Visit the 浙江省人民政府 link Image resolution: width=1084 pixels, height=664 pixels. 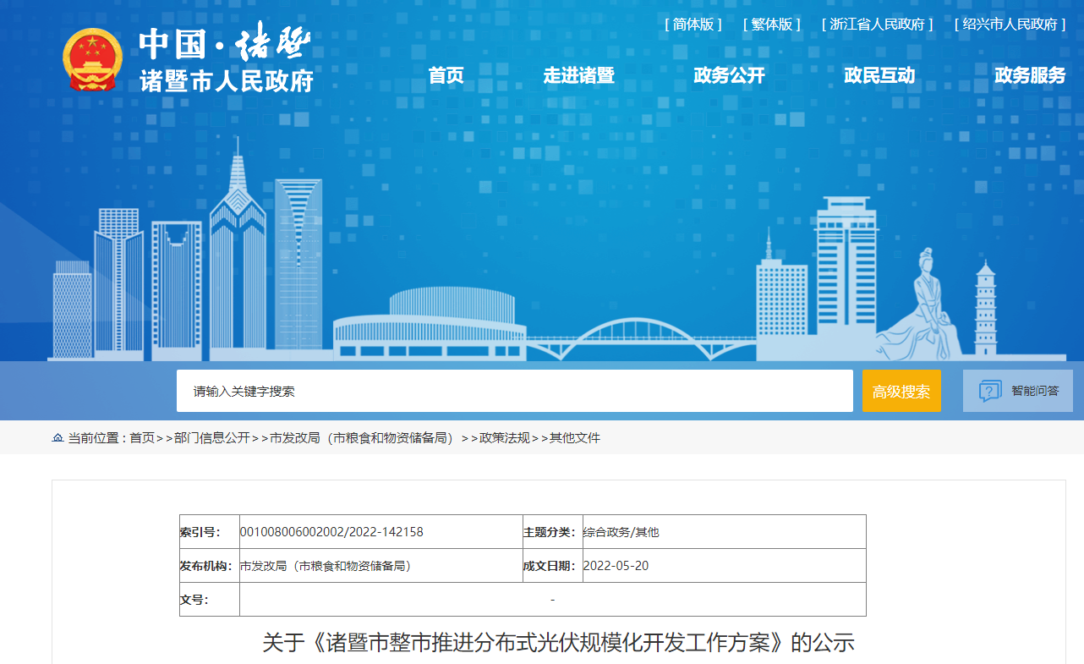coord(877,25)
